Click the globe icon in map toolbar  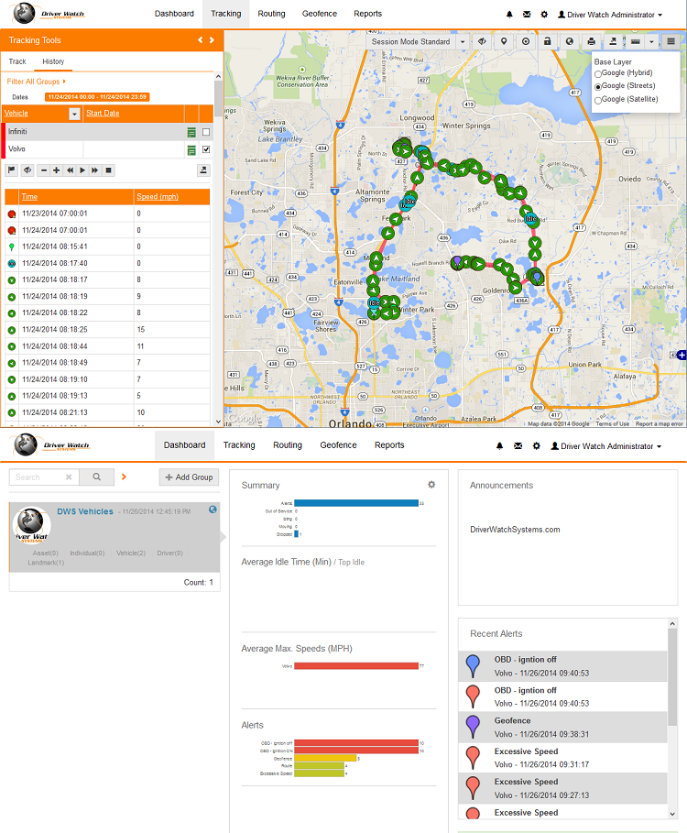[x=569, y=41]
